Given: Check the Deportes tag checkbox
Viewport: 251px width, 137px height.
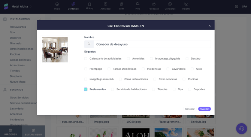Looking at the screenshot, I should [x=190, y=89].
